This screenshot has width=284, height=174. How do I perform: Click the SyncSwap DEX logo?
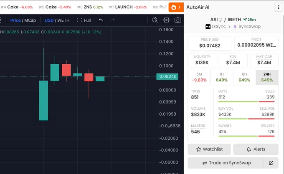[x=235, y=27]
